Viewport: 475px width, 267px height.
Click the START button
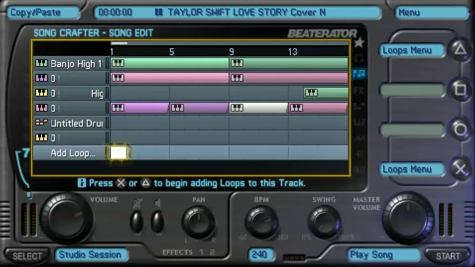pyautogui.click(x=448, y=256)
